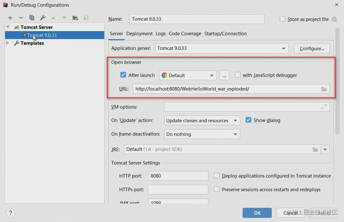
Task: Expand the Templates tree node
Action: point(8,43)
